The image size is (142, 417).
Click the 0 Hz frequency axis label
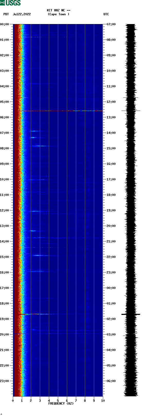point(13,401)
